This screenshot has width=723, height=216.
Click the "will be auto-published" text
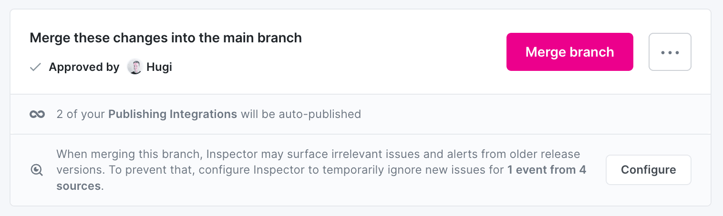coord(300,114)
